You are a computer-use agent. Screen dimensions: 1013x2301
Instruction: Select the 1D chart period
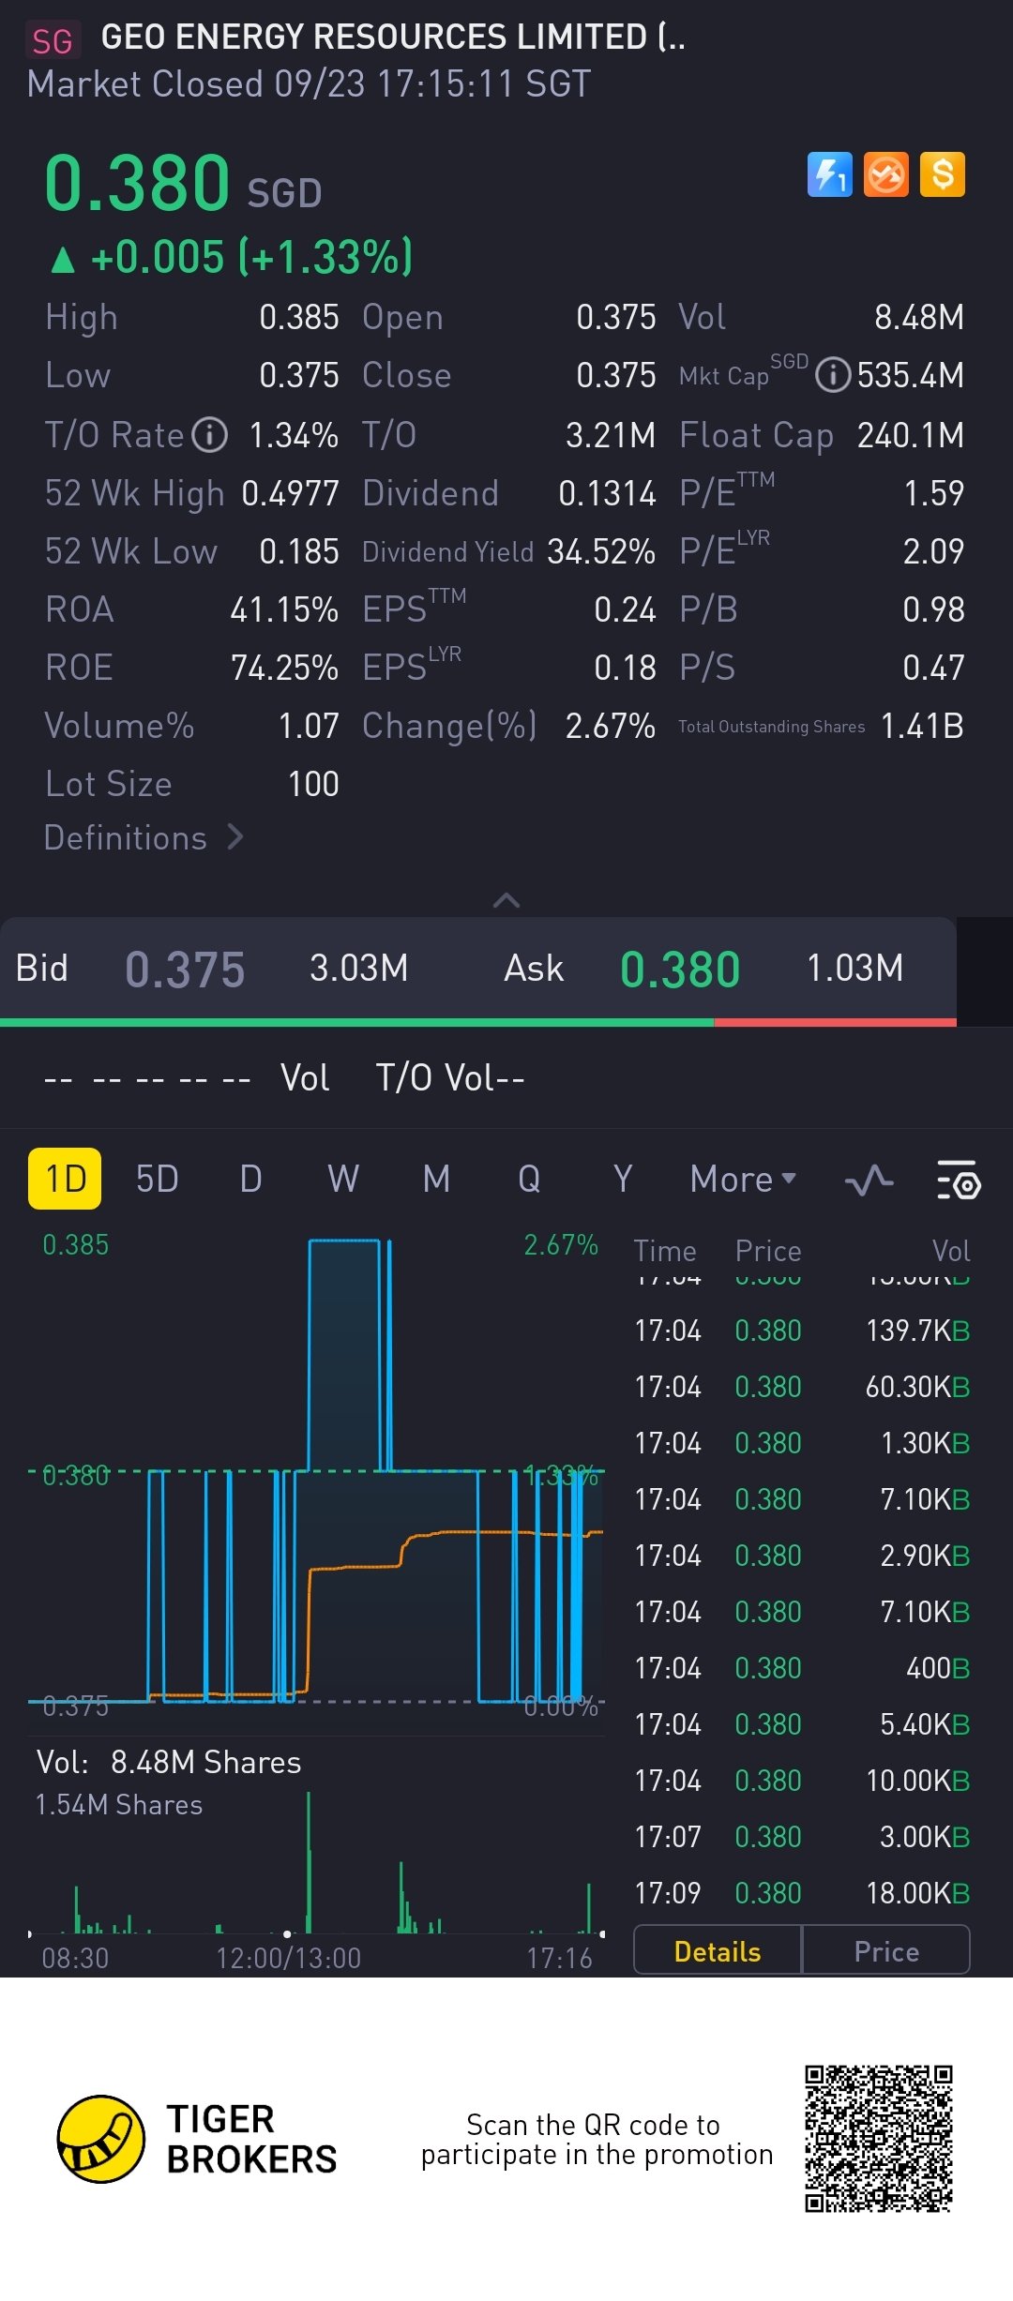(65, 1179)
